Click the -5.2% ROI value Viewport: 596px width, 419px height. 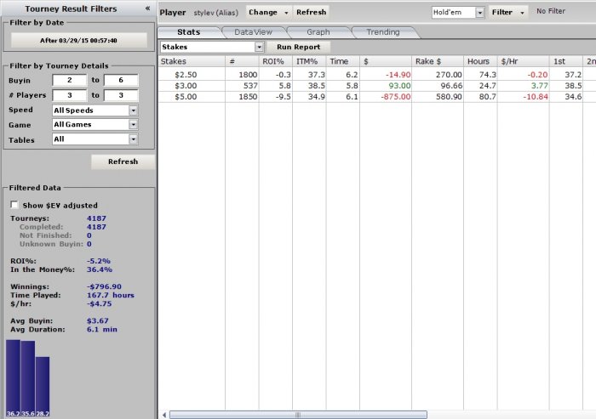(99, 261)
